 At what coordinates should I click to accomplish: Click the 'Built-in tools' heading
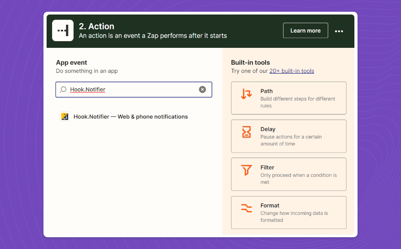(x=250, y=62)
